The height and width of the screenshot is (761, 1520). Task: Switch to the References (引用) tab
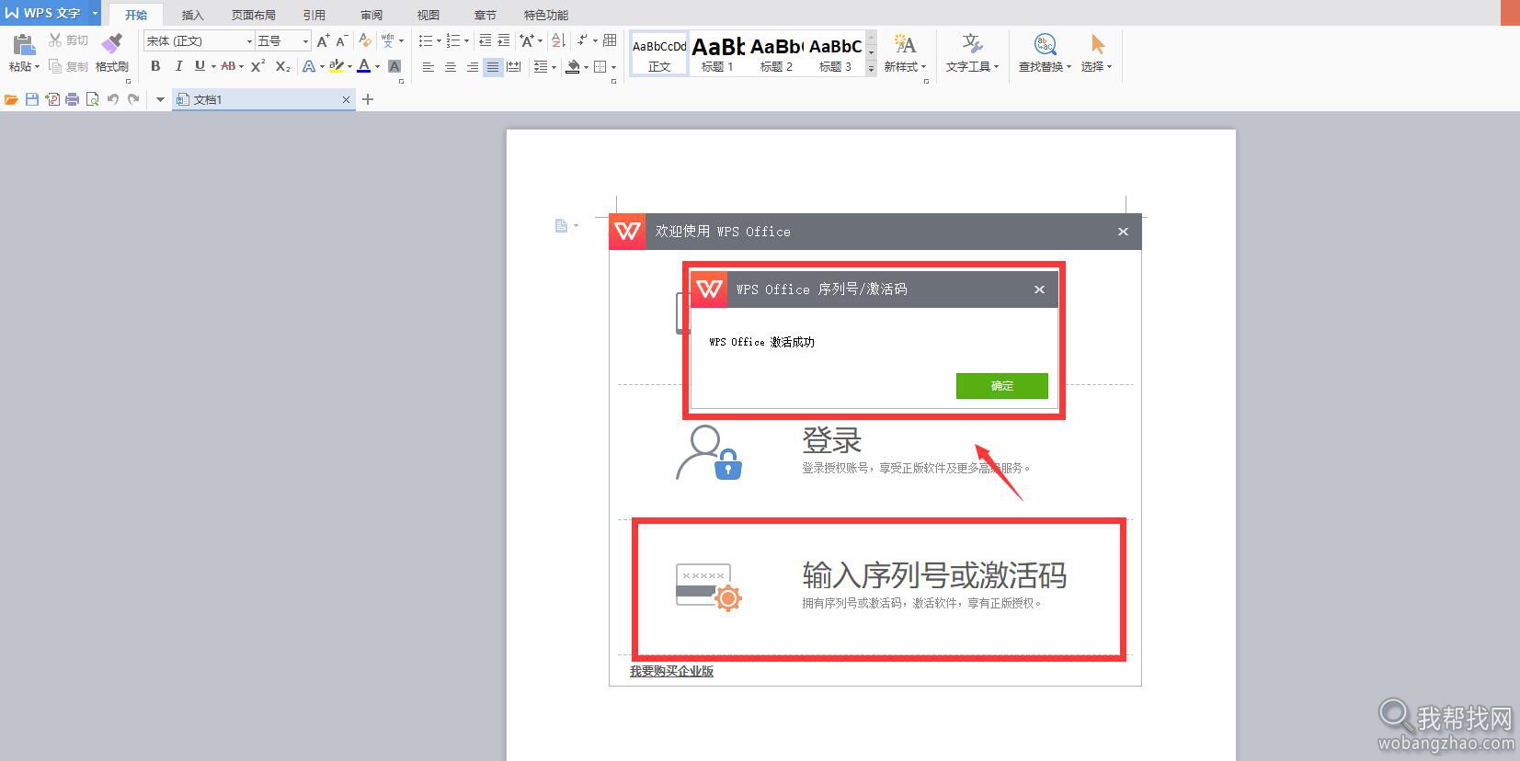314,15
